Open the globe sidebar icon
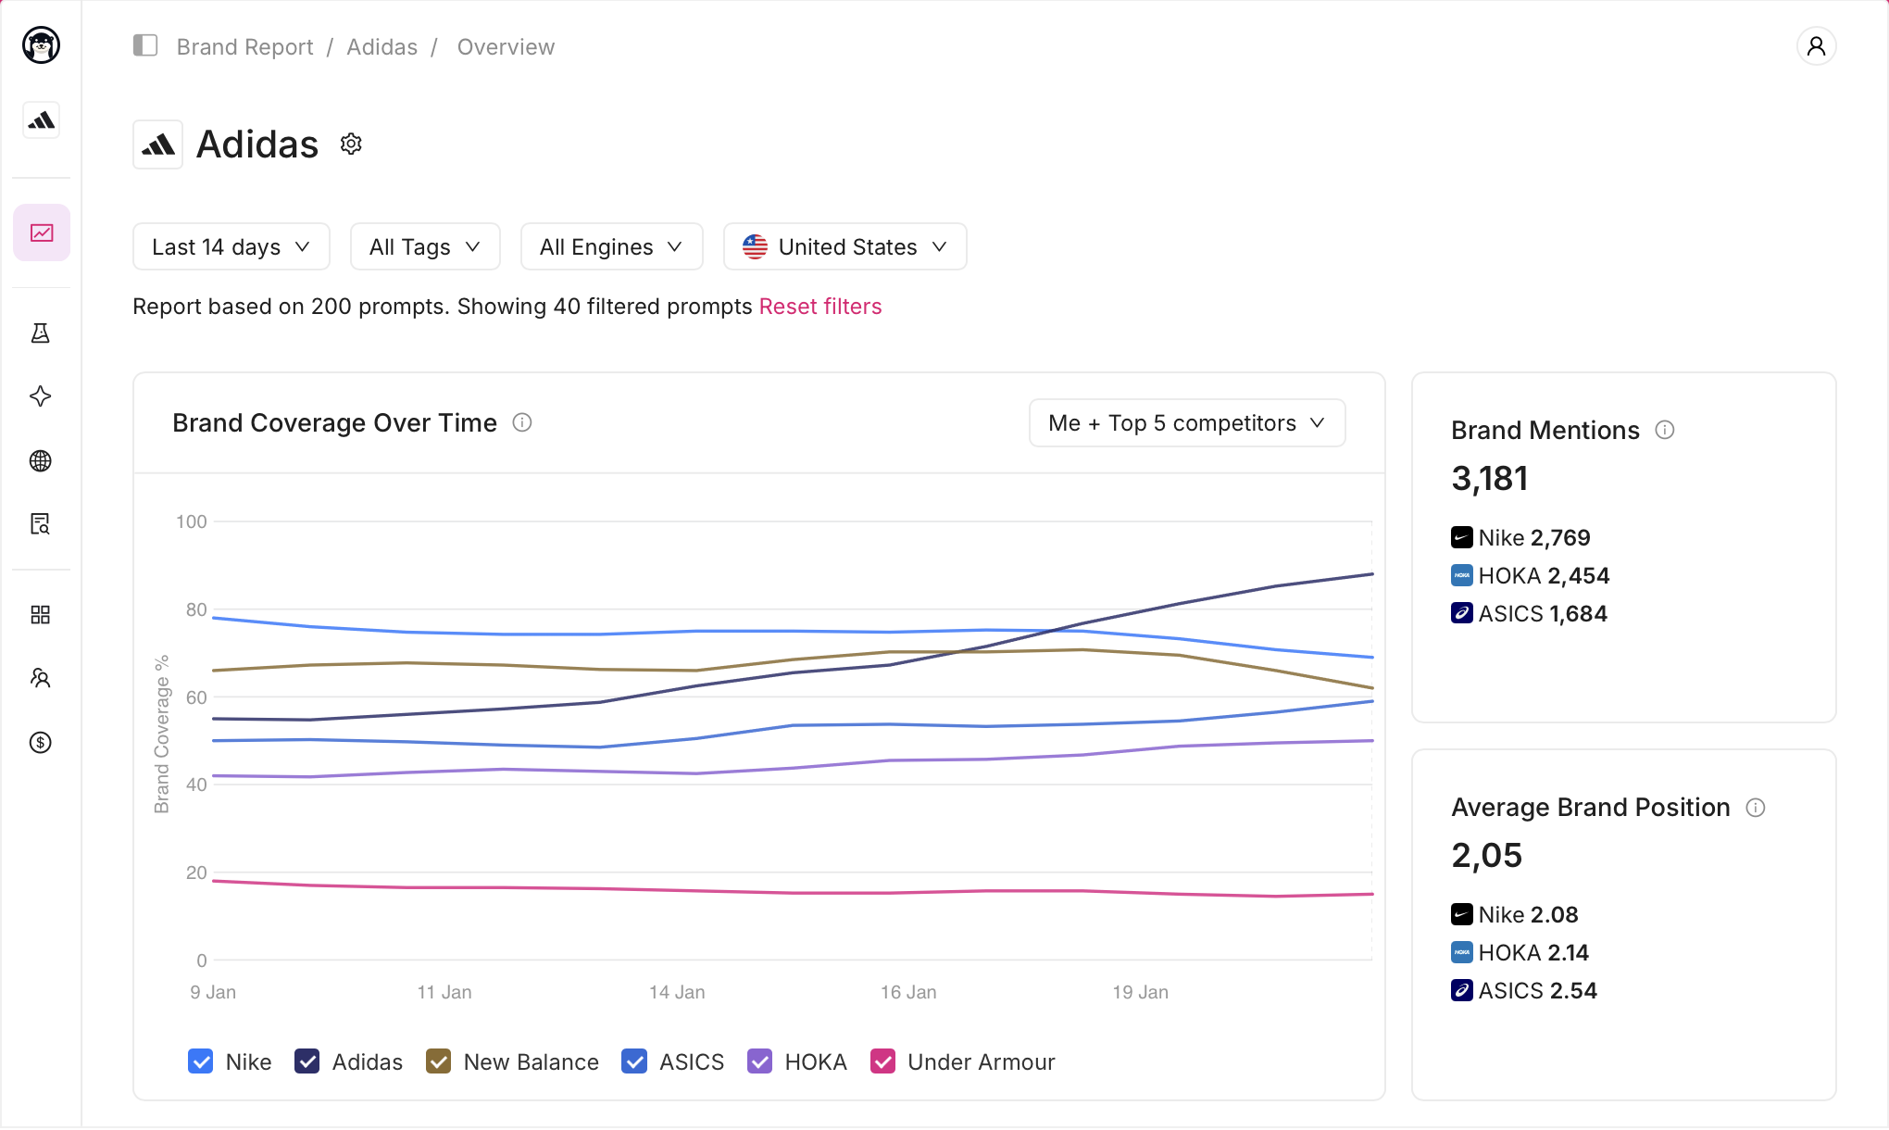 [41, 460]
